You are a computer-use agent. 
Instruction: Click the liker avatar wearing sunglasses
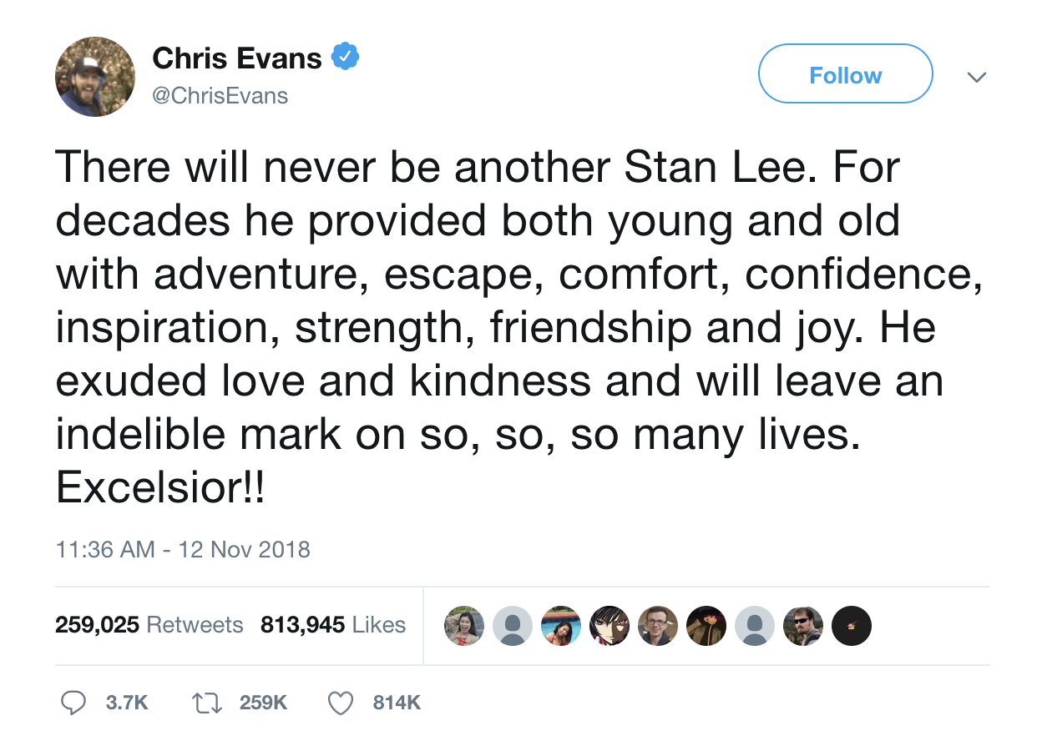(803, 626)
